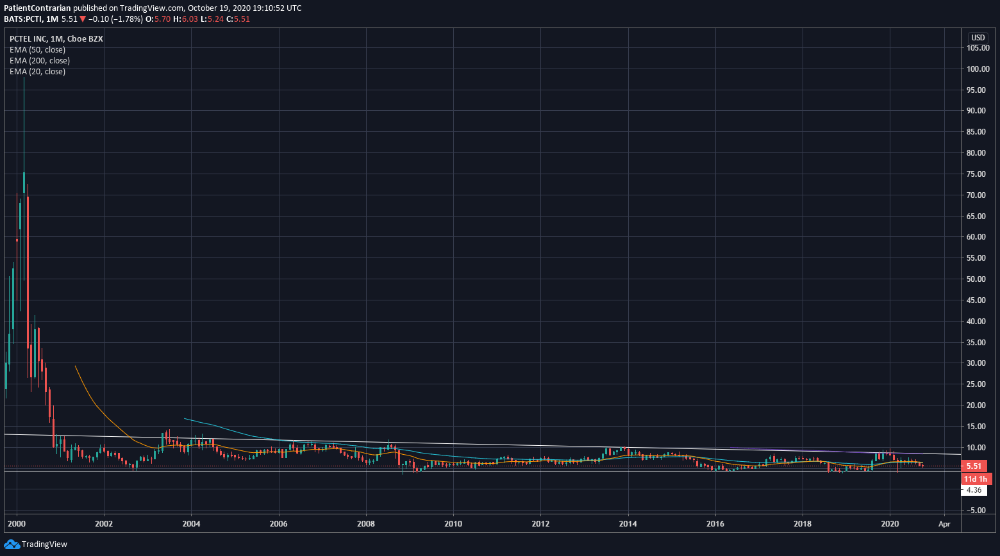Click the 2006 year label on time axis
The width and height of the screenshot is (1000, 556).
coord(278,523)
